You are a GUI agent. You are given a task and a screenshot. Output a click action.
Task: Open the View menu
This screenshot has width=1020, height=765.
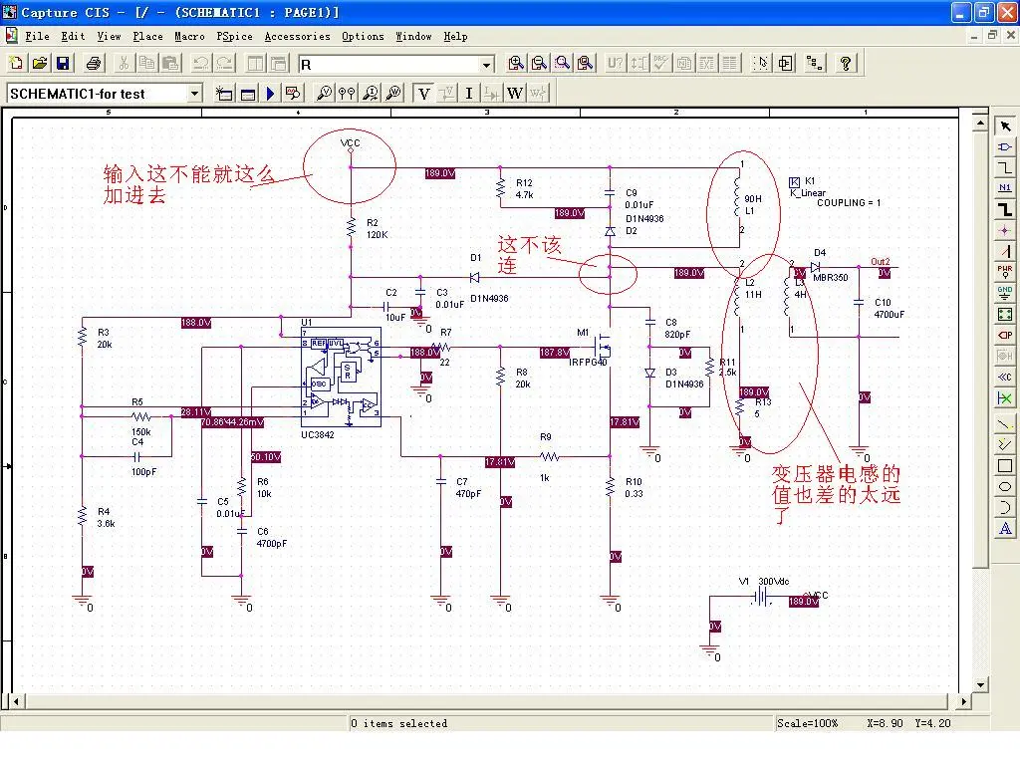[109, 37]
